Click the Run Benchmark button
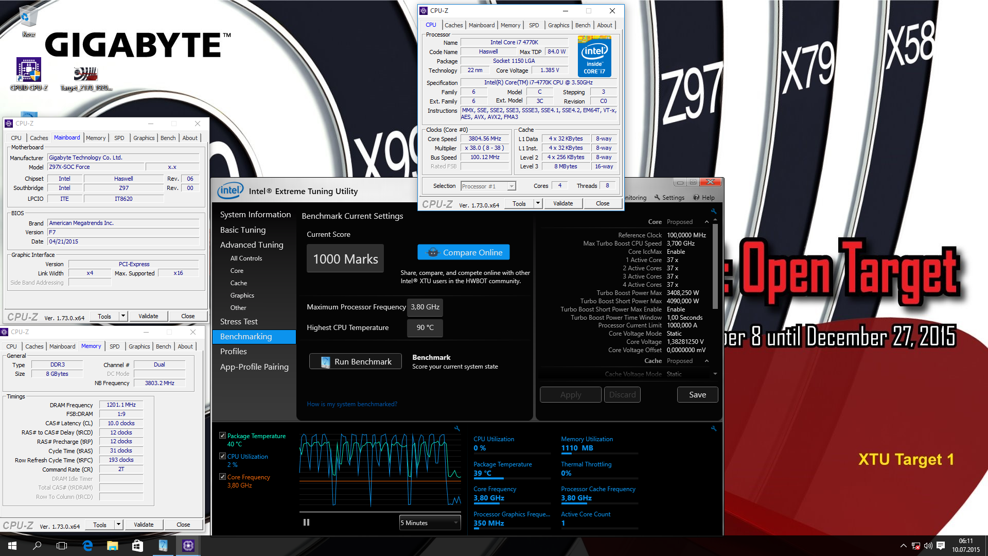988x556 pixels. pyautogui.click(x=356, y=361)
